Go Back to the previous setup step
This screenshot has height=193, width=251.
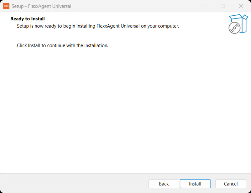coord(164,184)
